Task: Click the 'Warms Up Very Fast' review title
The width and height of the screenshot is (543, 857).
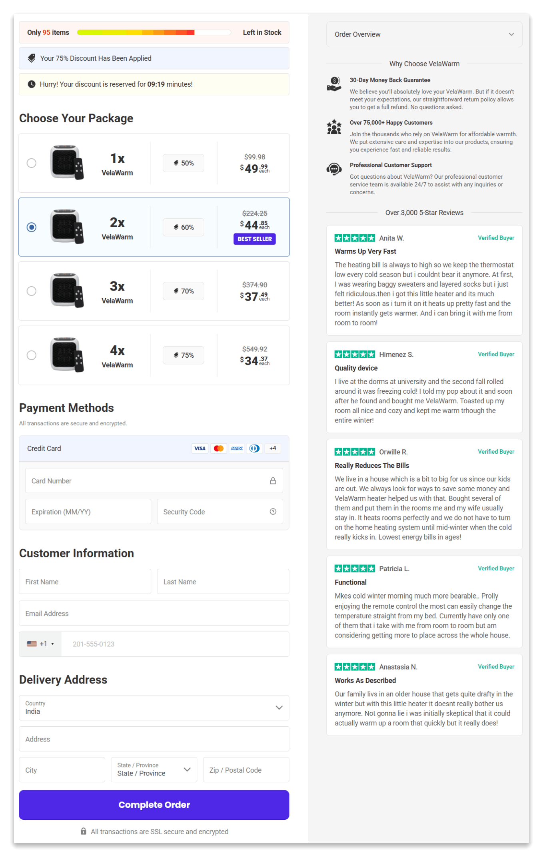Action: [365, 251]
